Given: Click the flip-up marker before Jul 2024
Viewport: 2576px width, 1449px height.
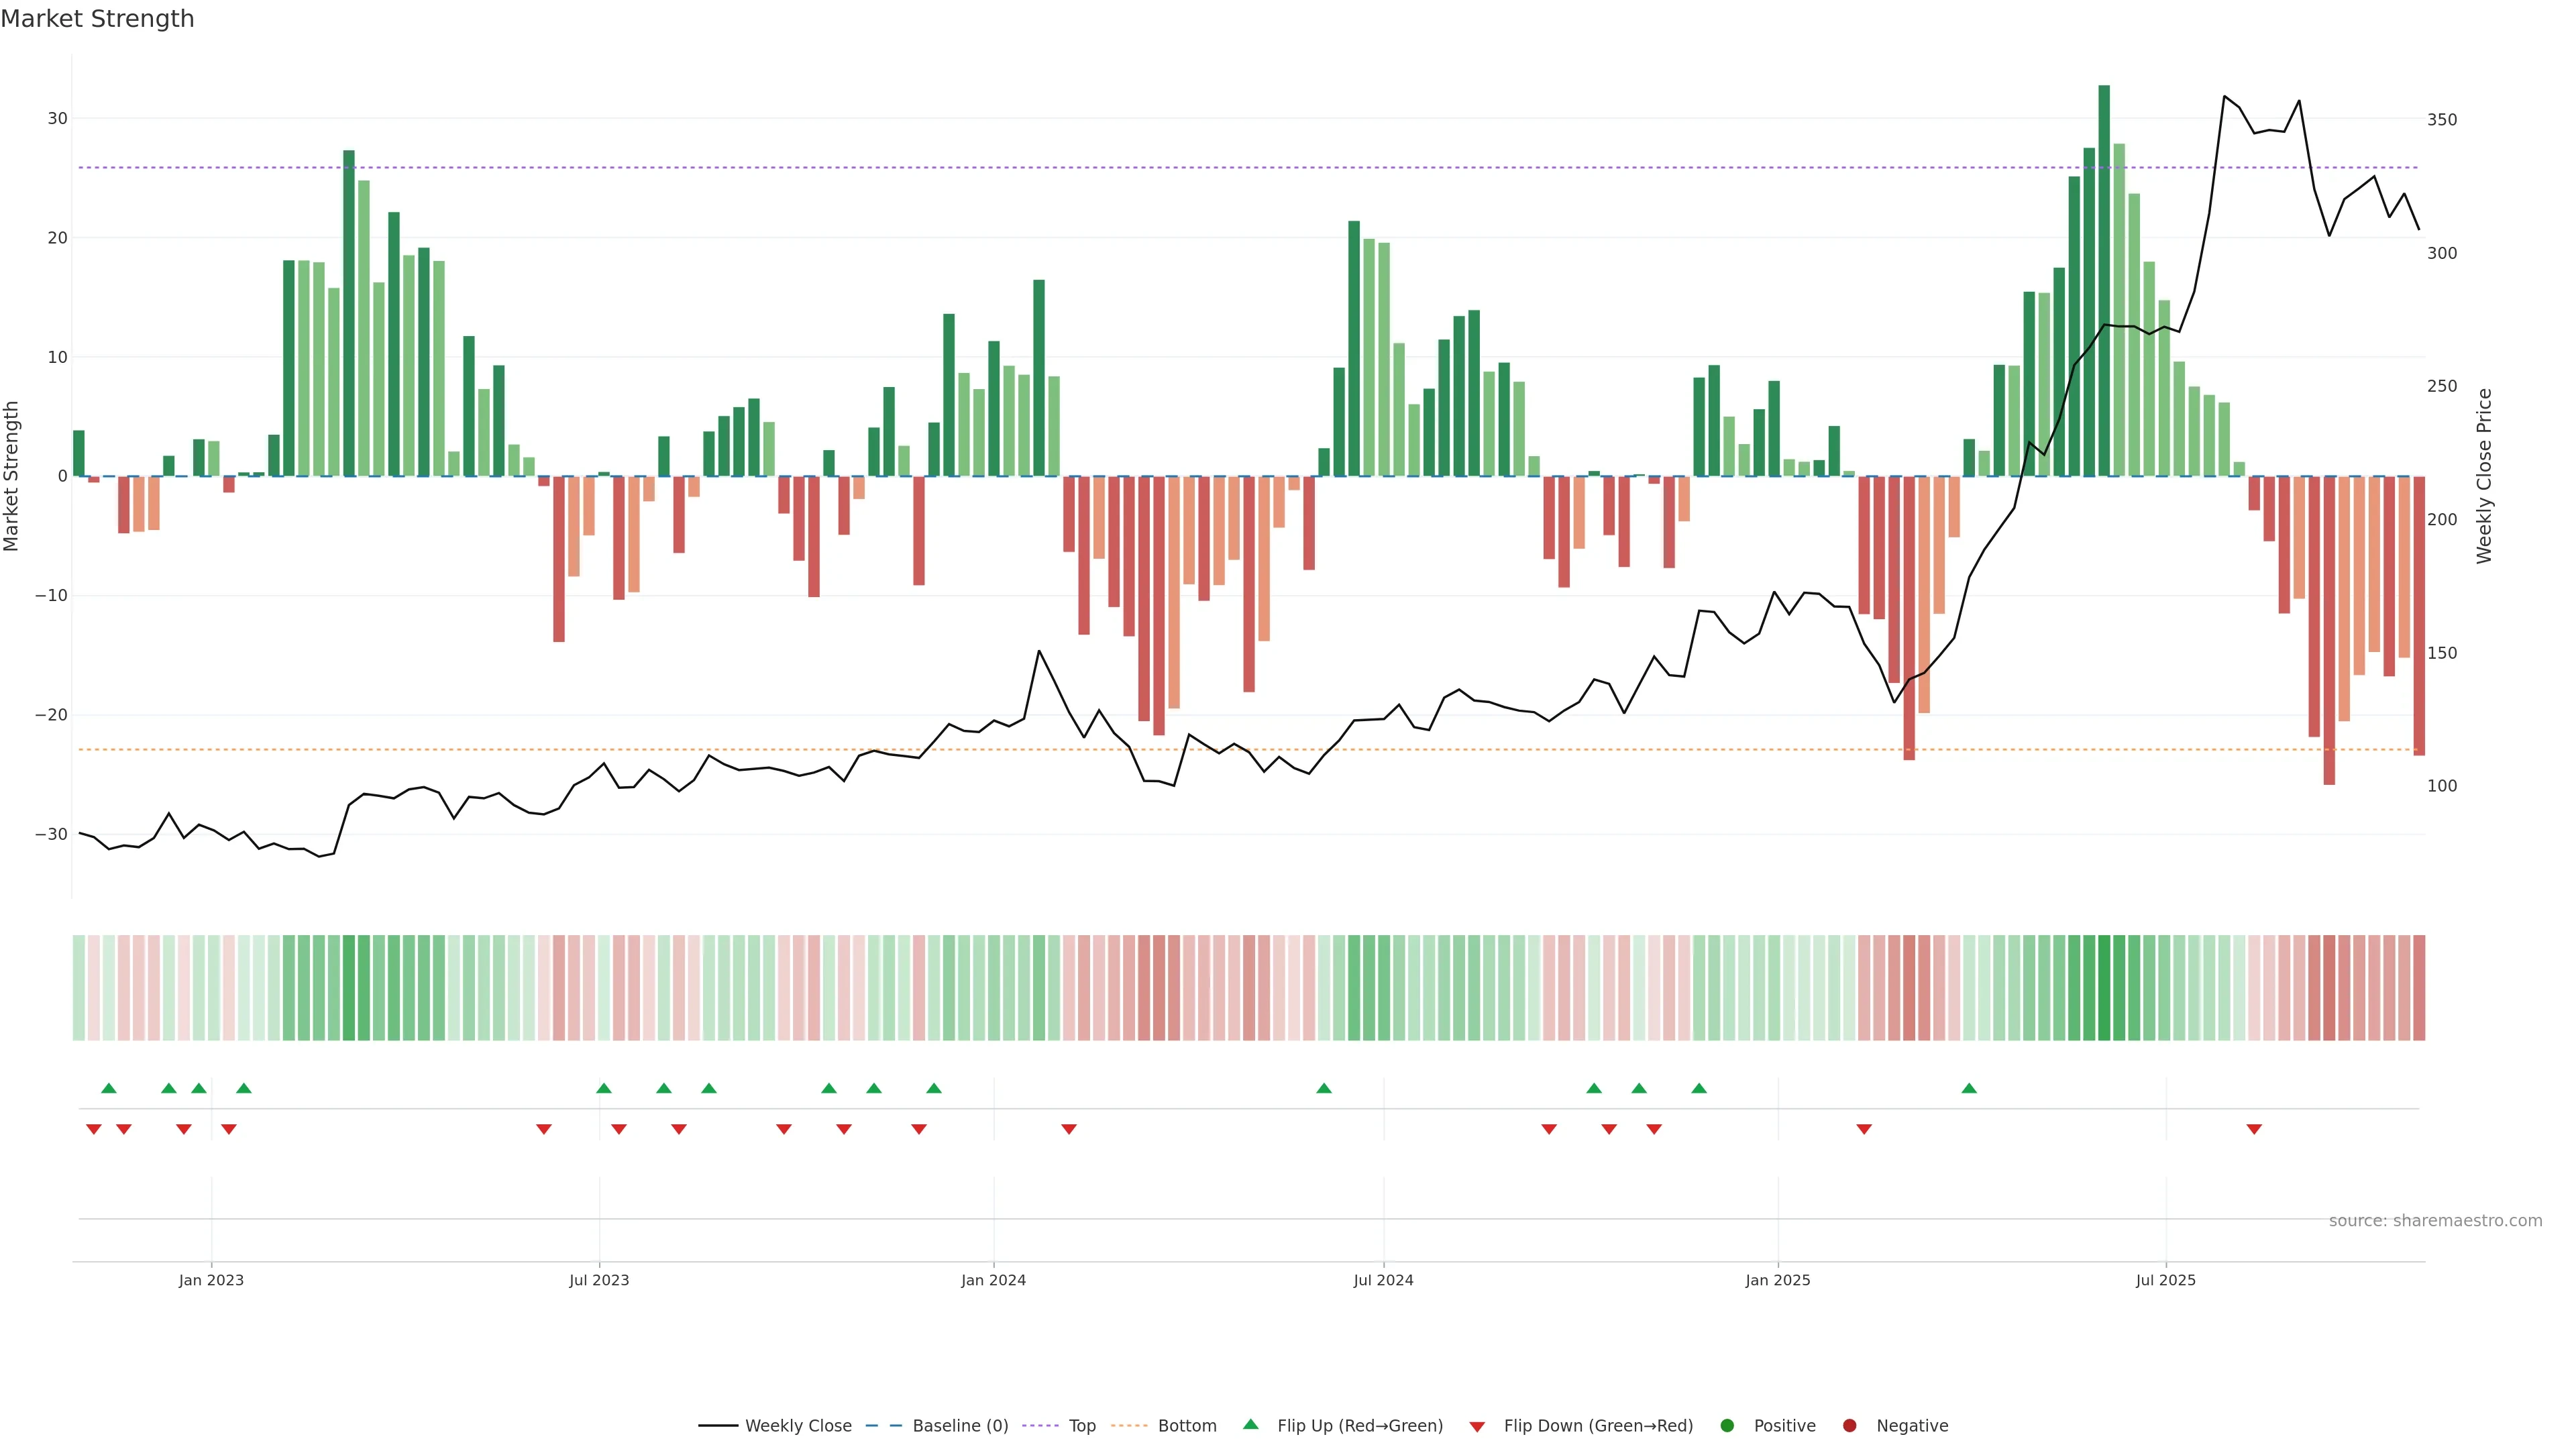Looking at the screenshot, I should tap(1324, 1088).
